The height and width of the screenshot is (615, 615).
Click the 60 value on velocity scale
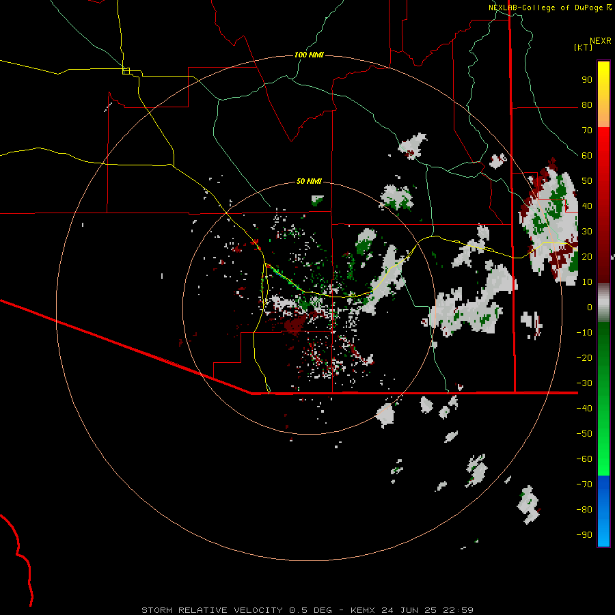point(587,155)
